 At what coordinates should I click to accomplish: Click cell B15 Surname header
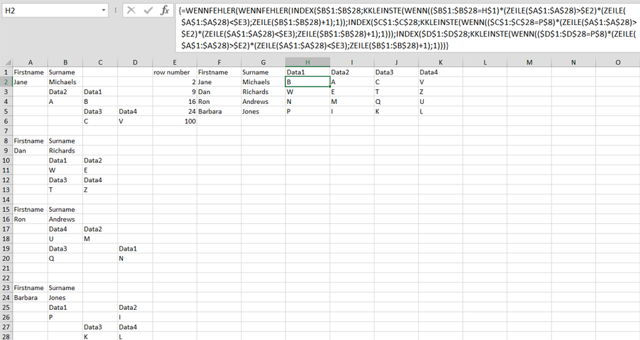coord(65,209)
